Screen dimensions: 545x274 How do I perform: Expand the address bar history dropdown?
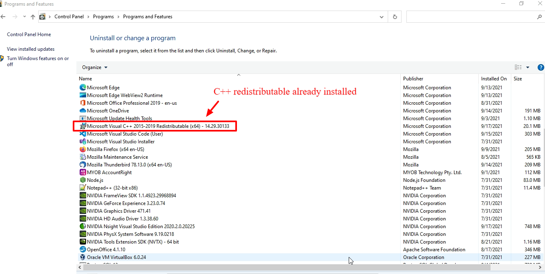pyautogui.click(x=382, y=17)
